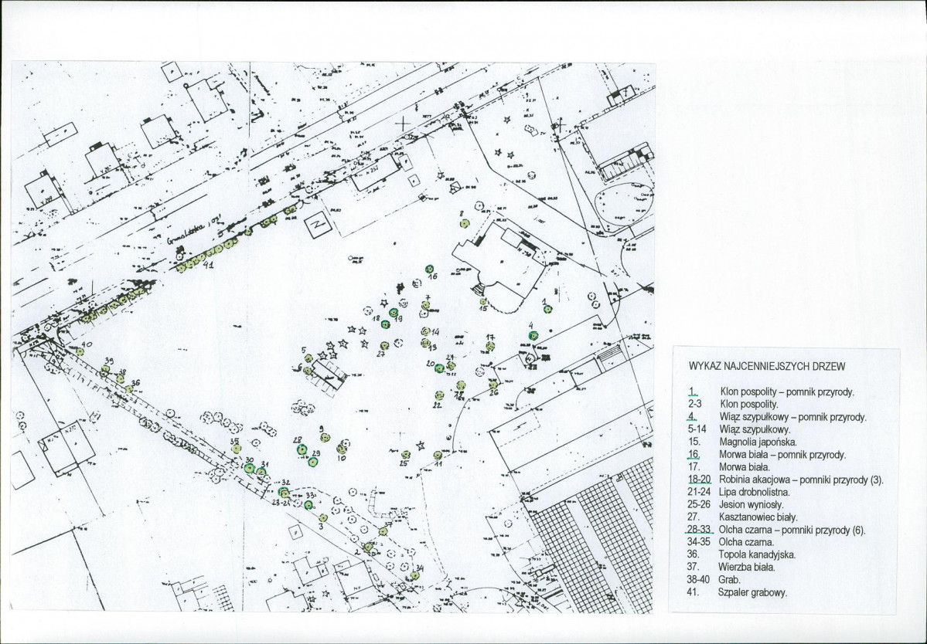
Task: Select the green tree marker numbered 4
Action: click(x=533, y=335)
